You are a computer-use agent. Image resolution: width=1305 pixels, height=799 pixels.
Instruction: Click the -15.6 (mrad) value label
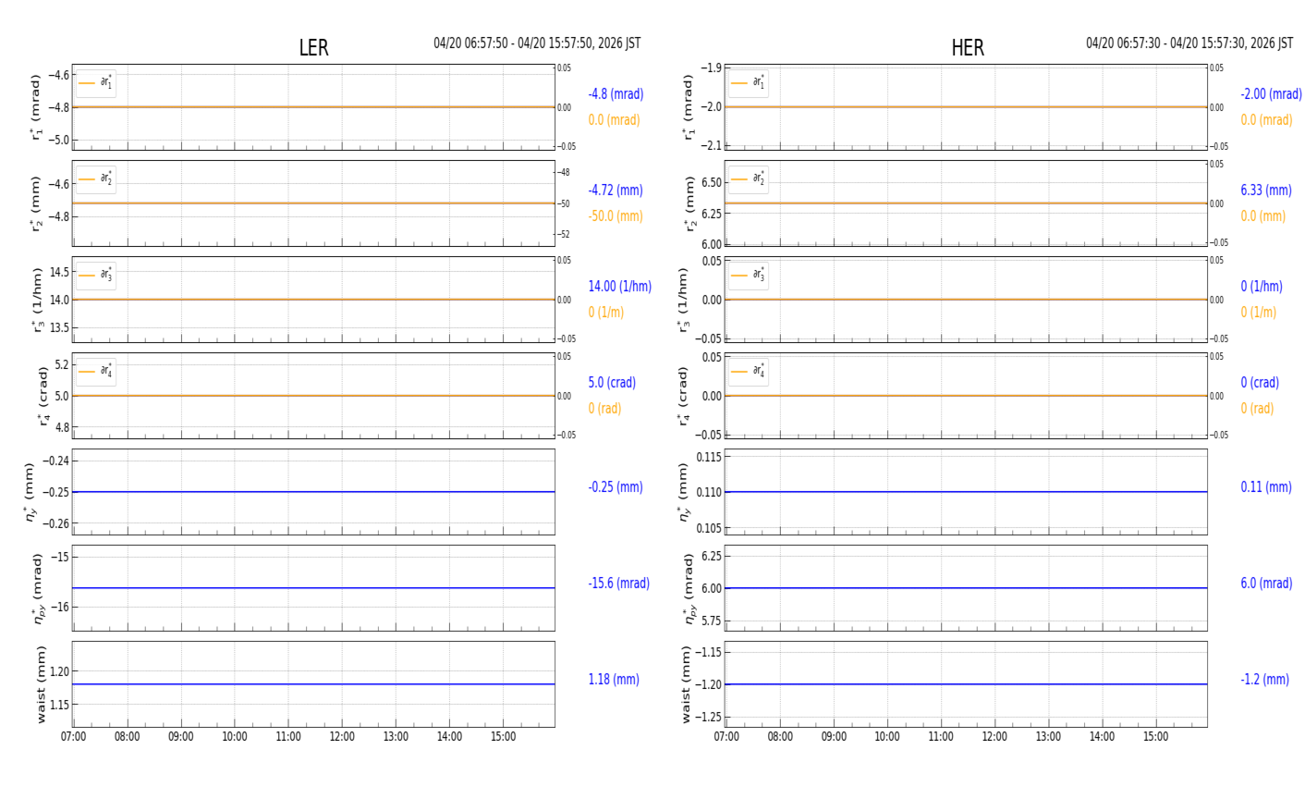pyautogui.click(x=618, y=584)
